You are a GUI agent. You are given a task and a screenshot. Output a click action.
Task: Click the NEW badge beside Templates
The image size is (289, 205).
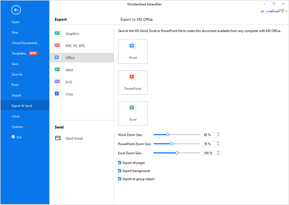pos(33,53)
